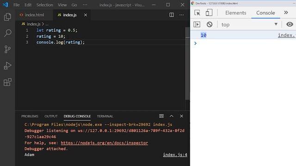
Task: Click index.js in the breadcrumb
Action: tap(34, 24)
